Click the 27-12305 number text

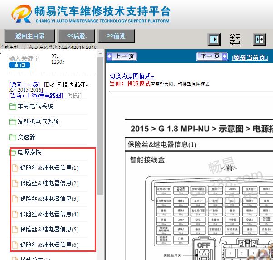coord(58,59)
